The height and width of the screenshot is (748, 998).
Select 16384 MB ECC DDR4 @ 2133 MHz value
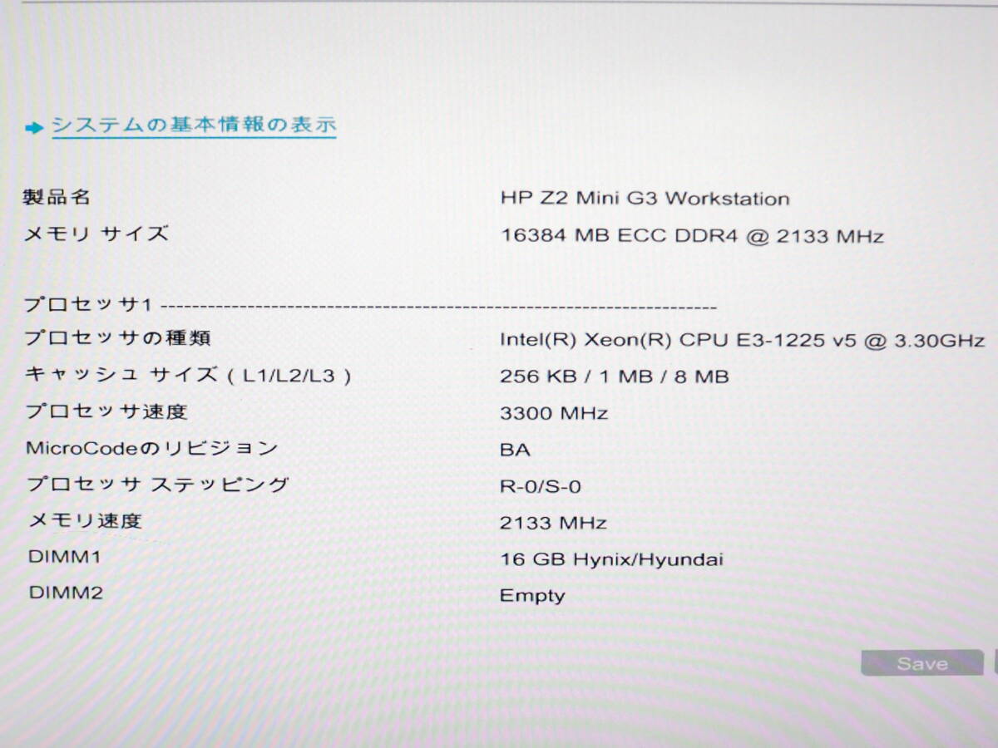(x=692, y=236)
